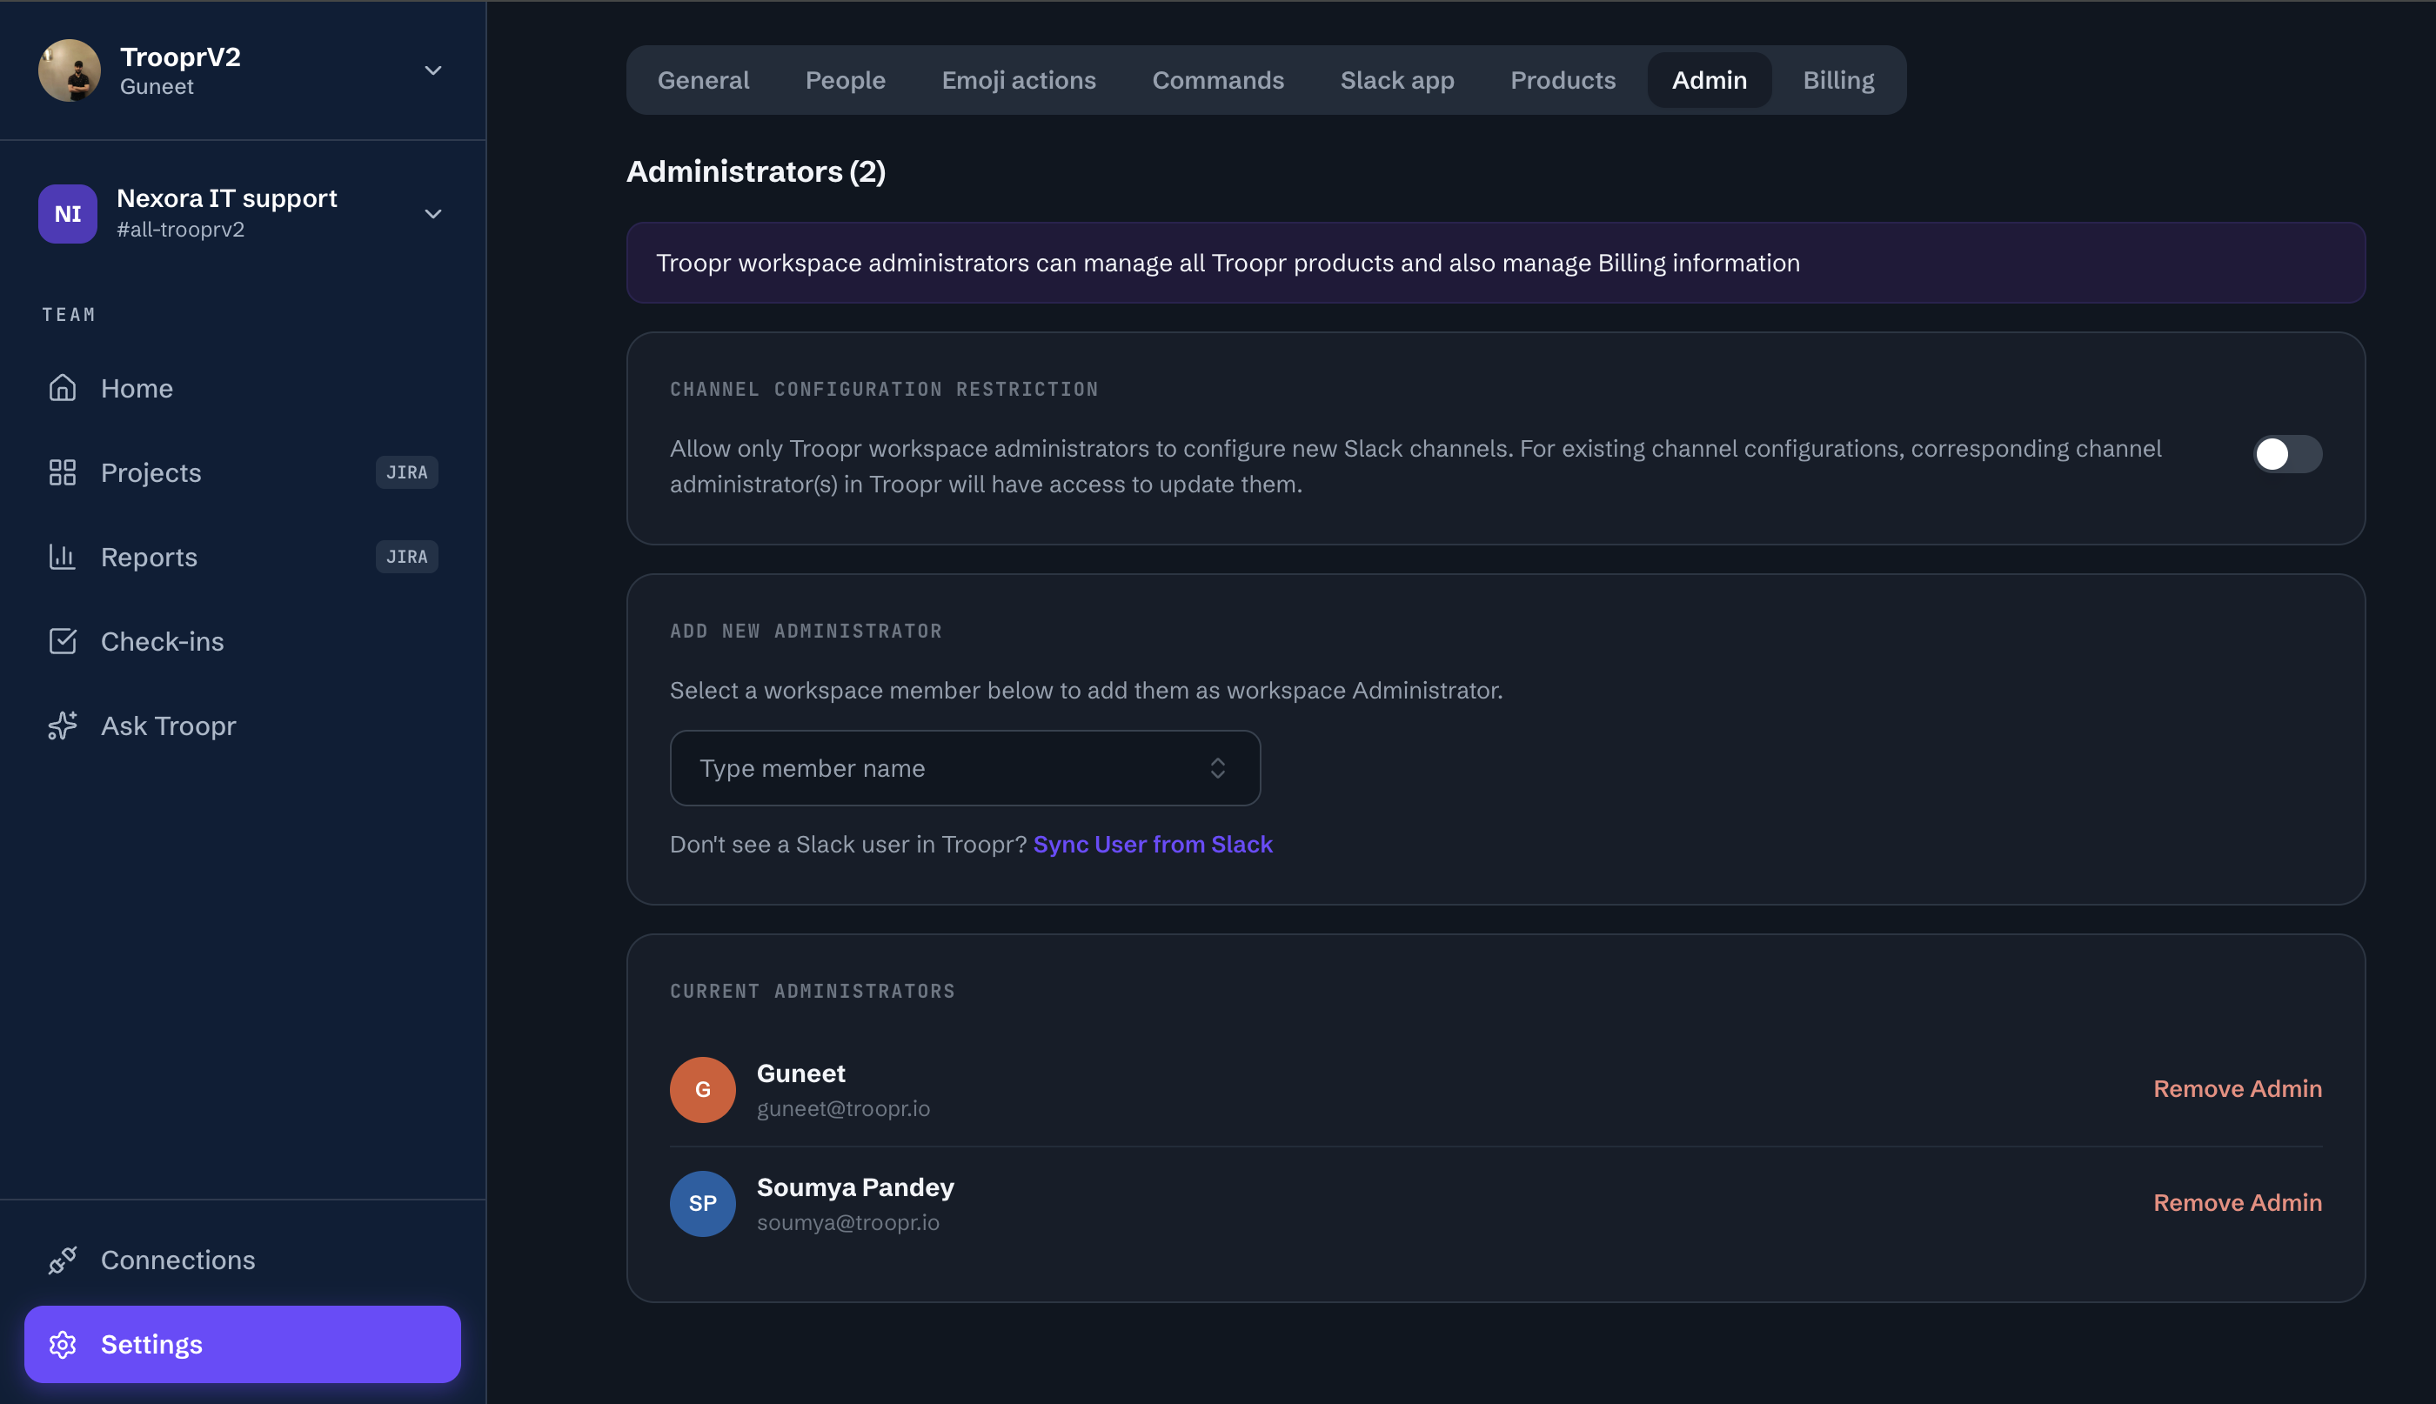Remove Admin for Guneet

click(2238, 1089)
